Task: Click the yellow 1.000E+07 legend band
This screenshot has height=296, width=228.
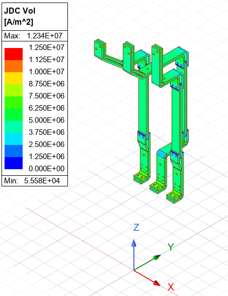Action: [x=14, y=78]
